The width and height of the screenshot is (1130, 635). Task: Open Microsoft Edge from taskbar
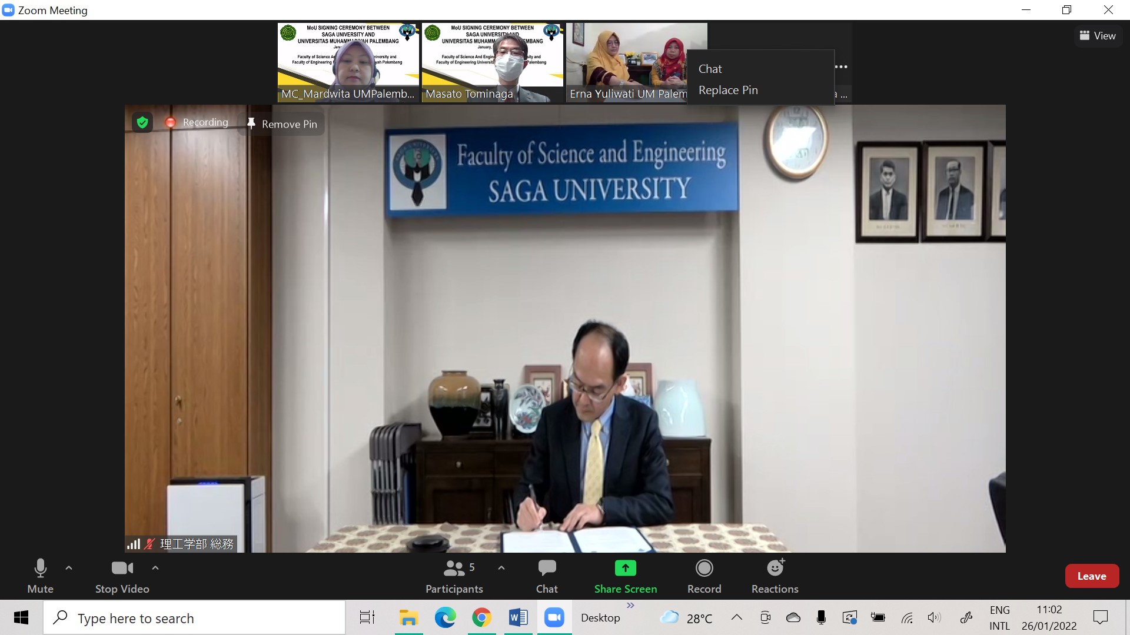tap(446, 617)
